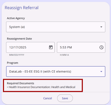
Task: Expand the Program dropdown arrow
Action: tap(101, 72)
